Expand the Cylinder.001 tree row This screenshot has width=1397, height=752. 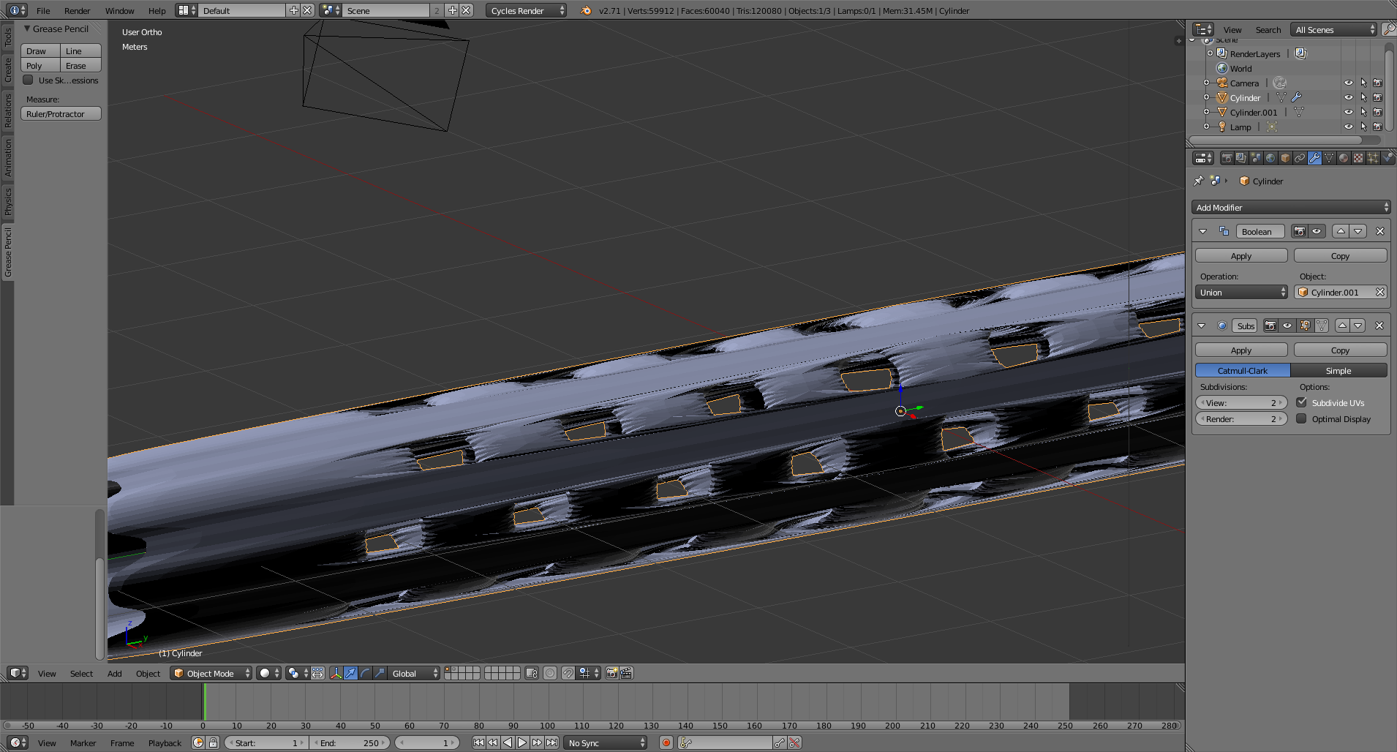point(1206,112)
